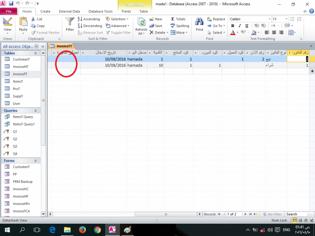This screenshot has height=236, width=315.
Task: Collapse the Queries group
Action: [x=36, y=111]
